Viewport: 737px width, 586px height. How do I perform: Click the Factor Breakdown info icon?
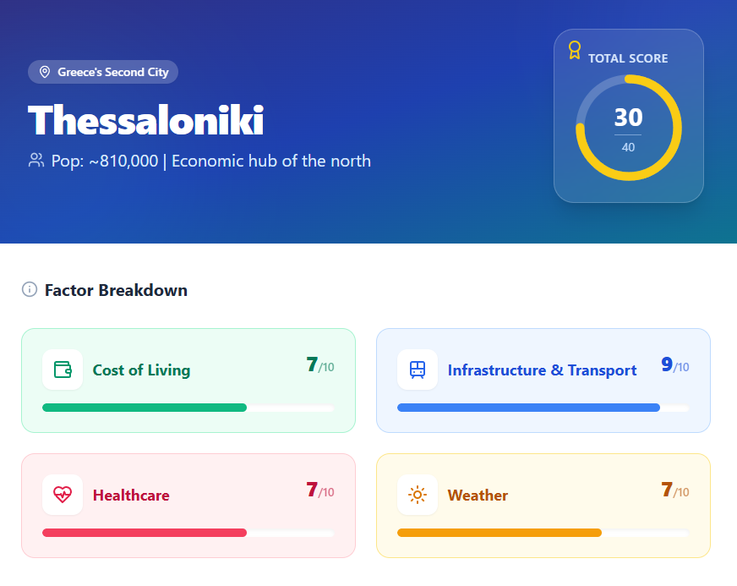pyautogui.click(x=30, y=290)
